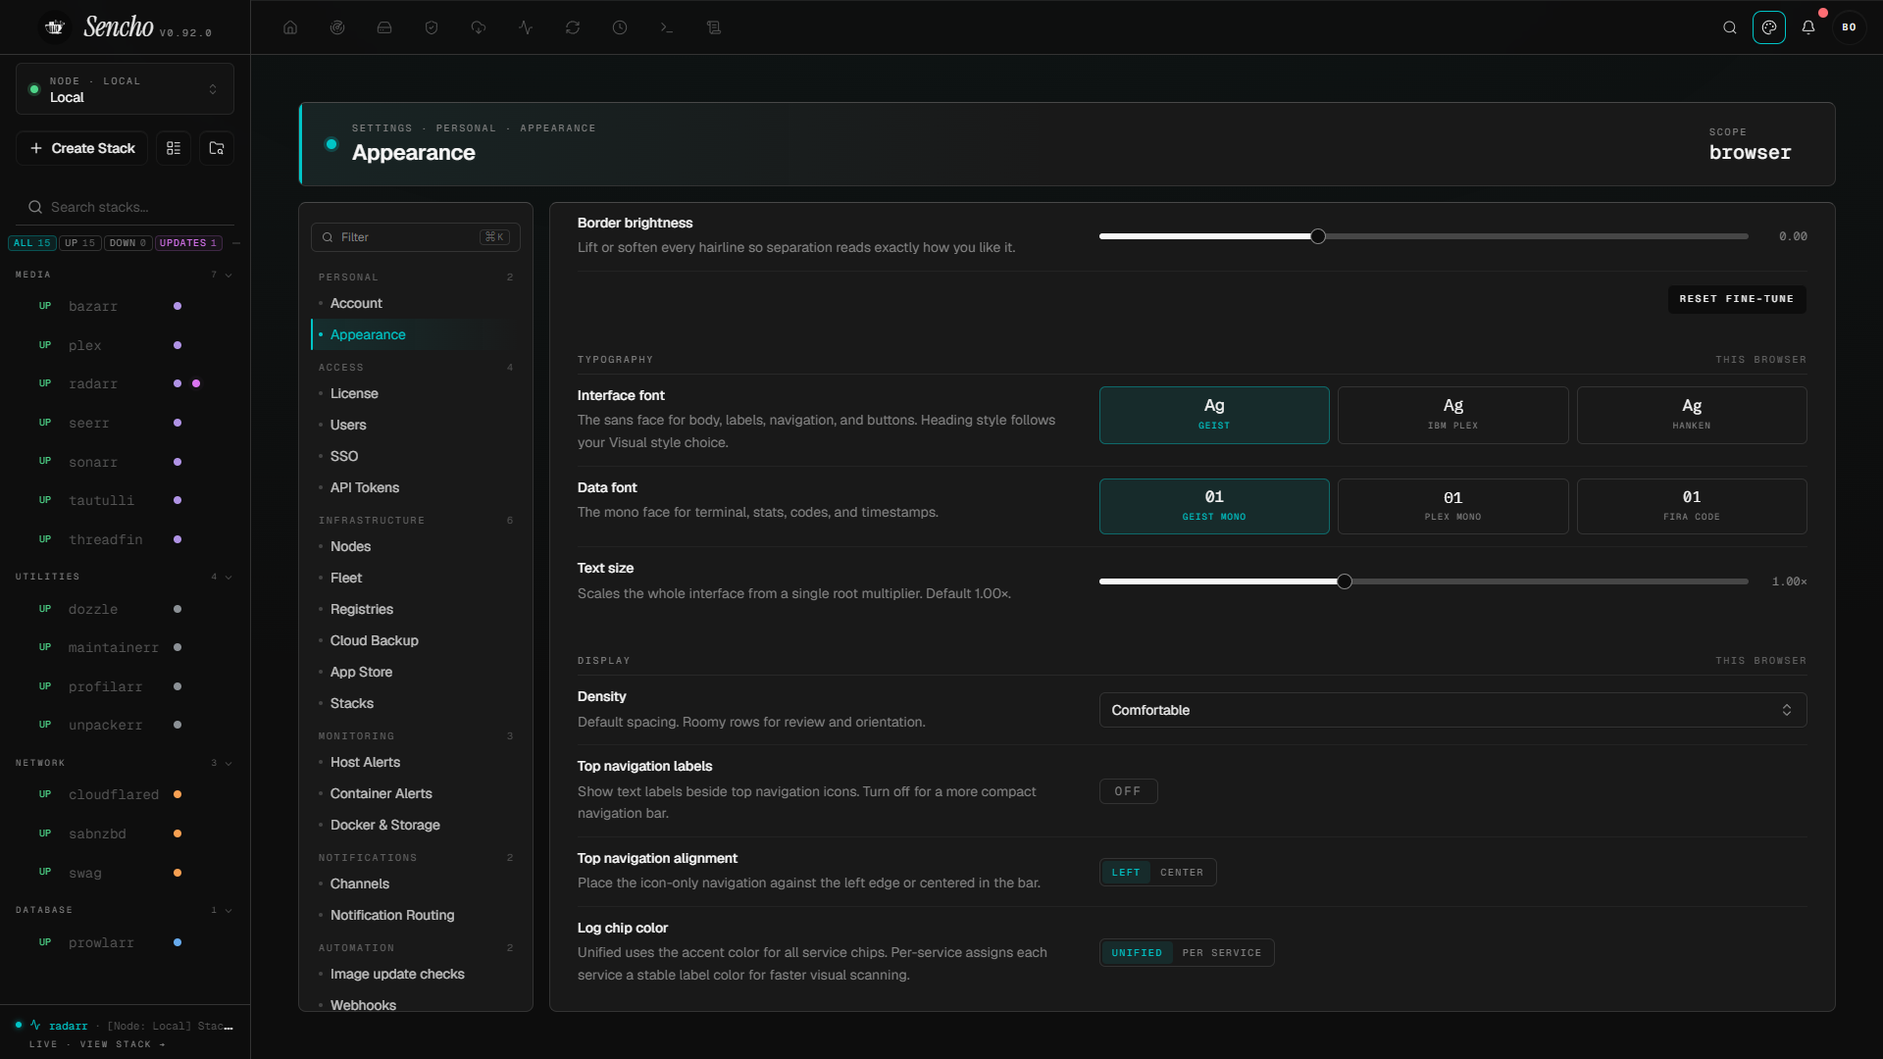Open the terminal prompt icon
1883x1059 pixels.
(667, 27)
